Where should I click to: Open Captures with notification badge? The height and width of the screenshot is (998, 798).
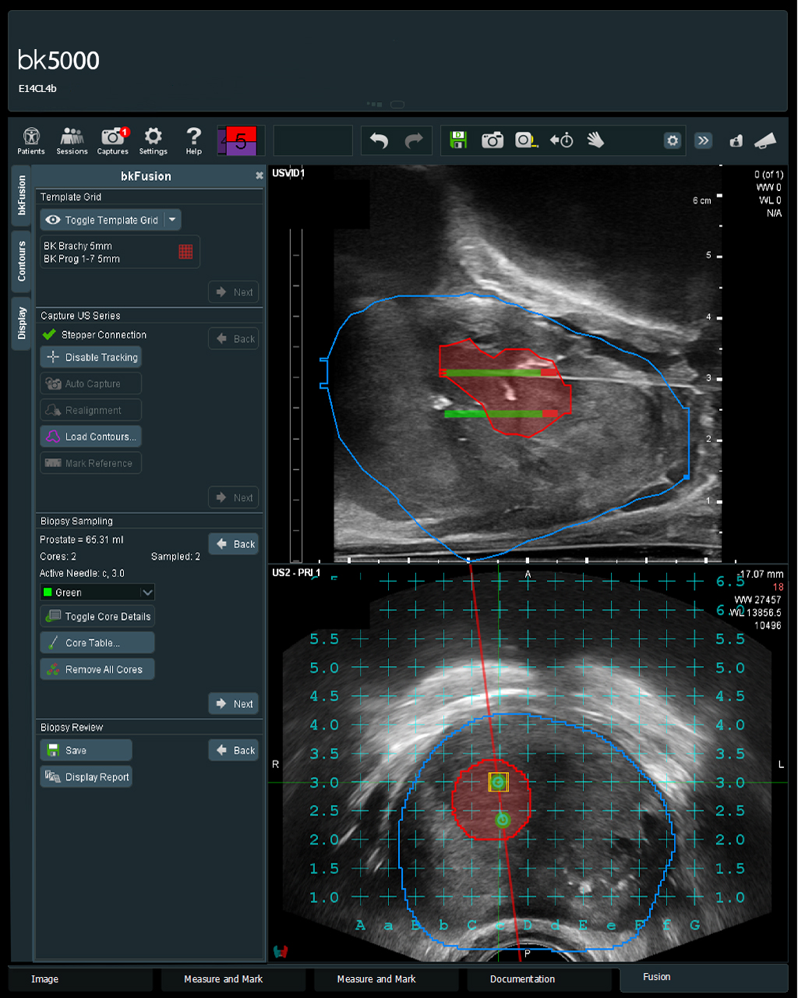113,141
